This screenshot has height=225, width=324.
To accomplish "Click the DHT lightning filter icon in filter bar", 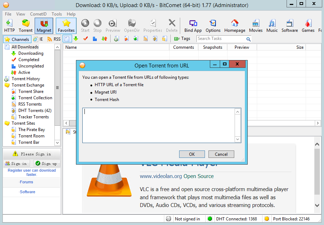I will (x=155, y=39).
